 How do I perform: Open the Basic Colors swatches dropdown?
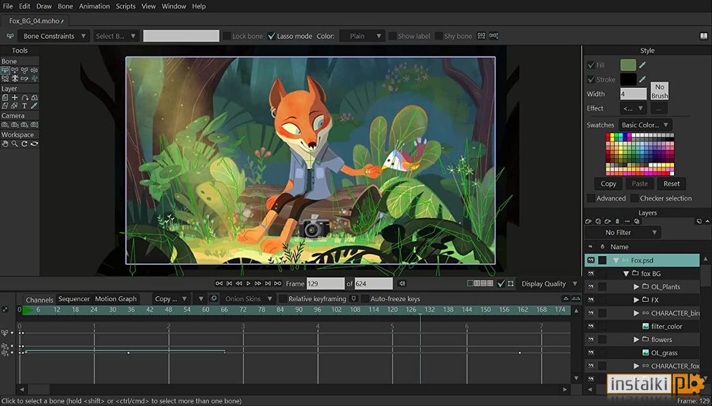tap(645, 125)
